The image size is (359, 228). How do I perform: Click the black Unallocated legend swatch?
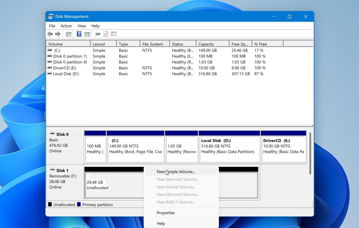click(x=50, y=205)
